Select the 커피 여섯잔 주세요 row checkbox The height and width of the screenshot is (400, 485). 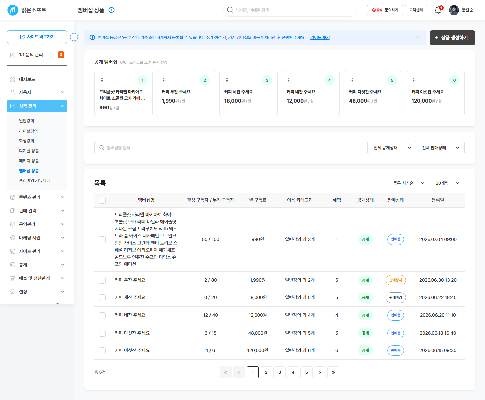102,351
